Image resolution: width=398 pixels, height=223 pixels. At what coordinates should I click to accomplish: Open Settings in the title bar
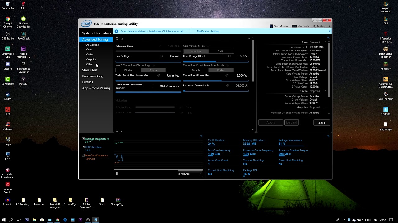point(319,26)
